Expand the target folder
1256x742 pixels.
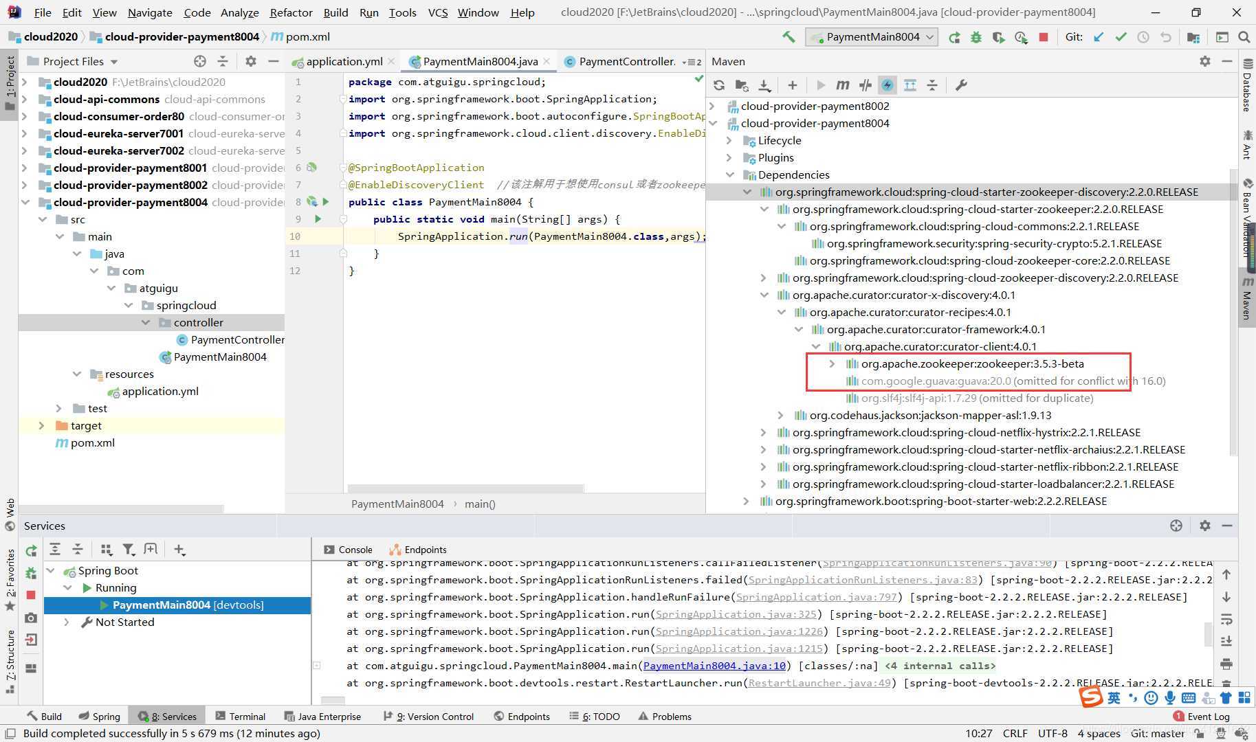coord(42,425)
